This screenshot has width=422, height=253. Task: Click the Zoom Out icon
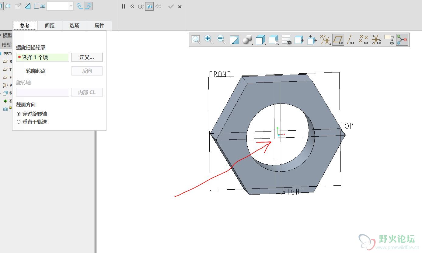pyautogui.click(x=221, y=40)
